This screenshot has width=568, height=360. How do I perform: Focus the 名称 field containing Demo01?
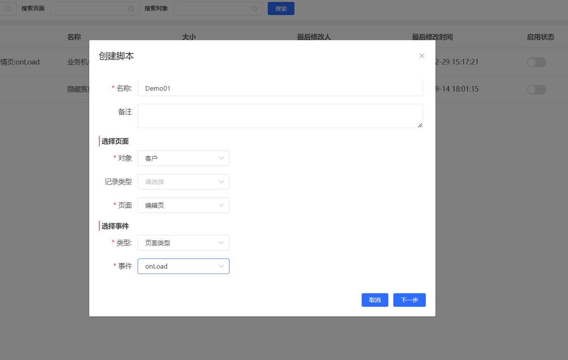click(x=280, y=88)
